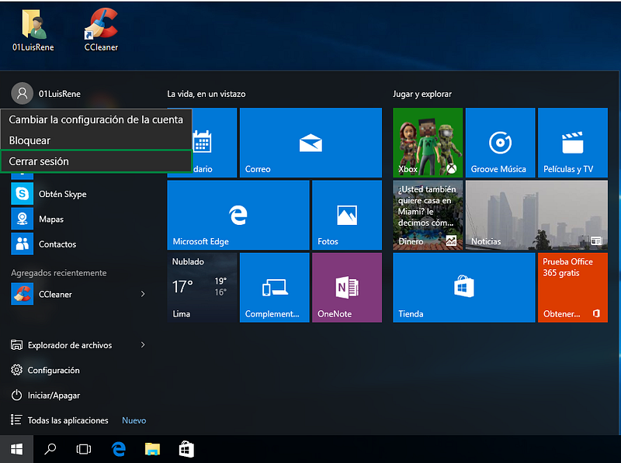Viewport: 621px width, 463px height.
Task: Launch the OneNote tile
Action: pos(347,288)
